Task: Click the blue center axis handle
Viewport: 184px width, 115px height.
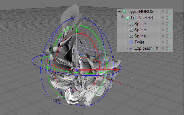Action: point(77,70)
